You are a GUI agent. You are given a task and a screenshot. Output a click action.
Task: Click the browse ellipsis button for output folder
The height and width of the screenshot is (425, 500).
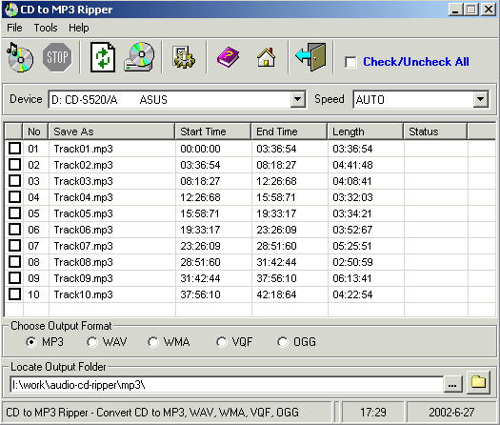452,385
